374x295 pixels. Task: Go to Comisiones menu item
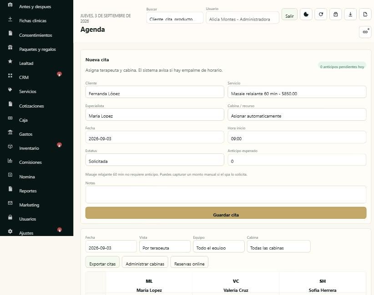click(x=30, y=162)
